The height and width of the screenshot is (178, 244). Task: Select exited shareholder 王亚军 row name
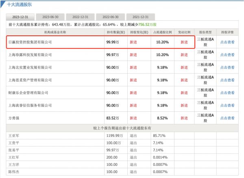[14, 135]
